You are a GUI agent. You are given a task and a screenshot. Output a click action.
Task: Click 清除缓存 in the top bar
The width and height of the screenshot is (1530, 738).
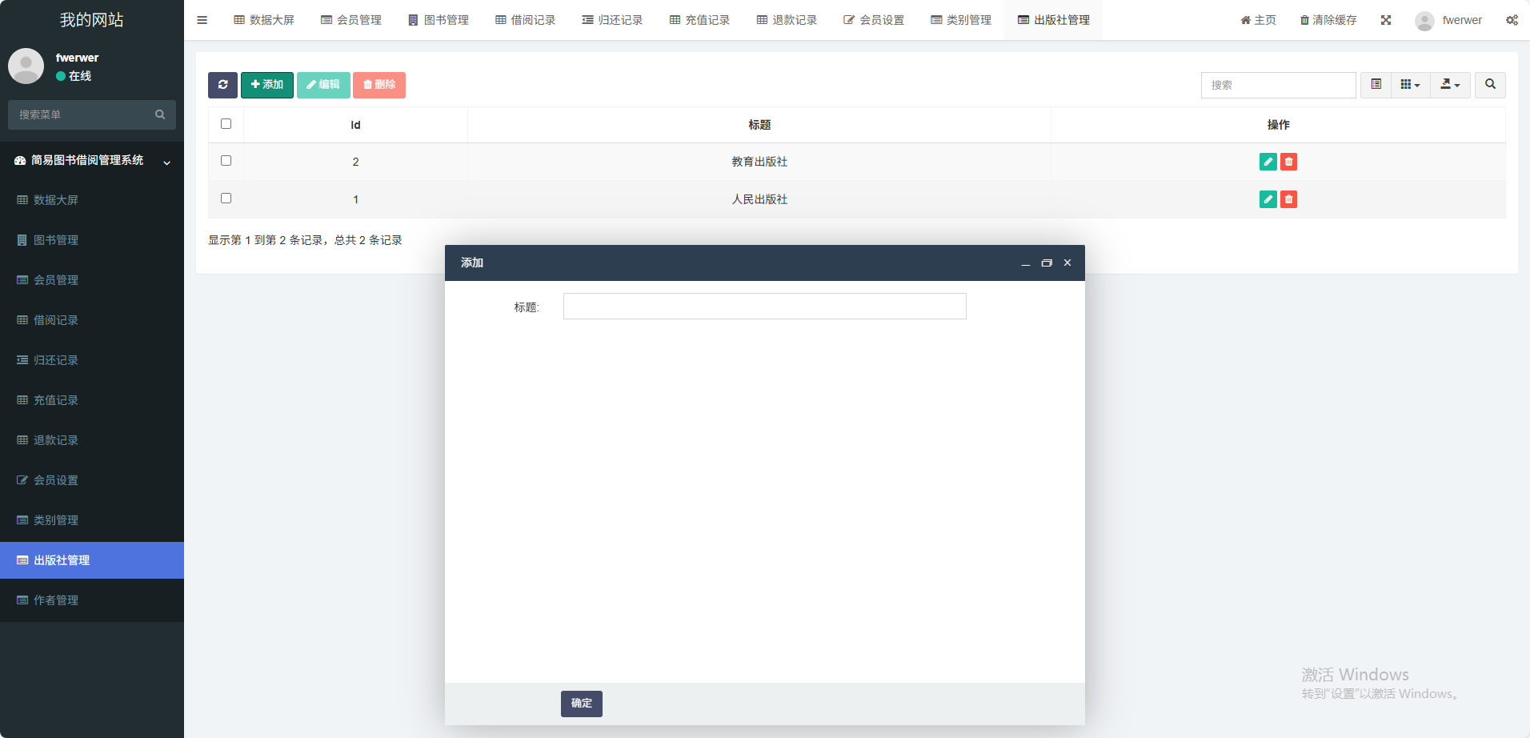1328,20
